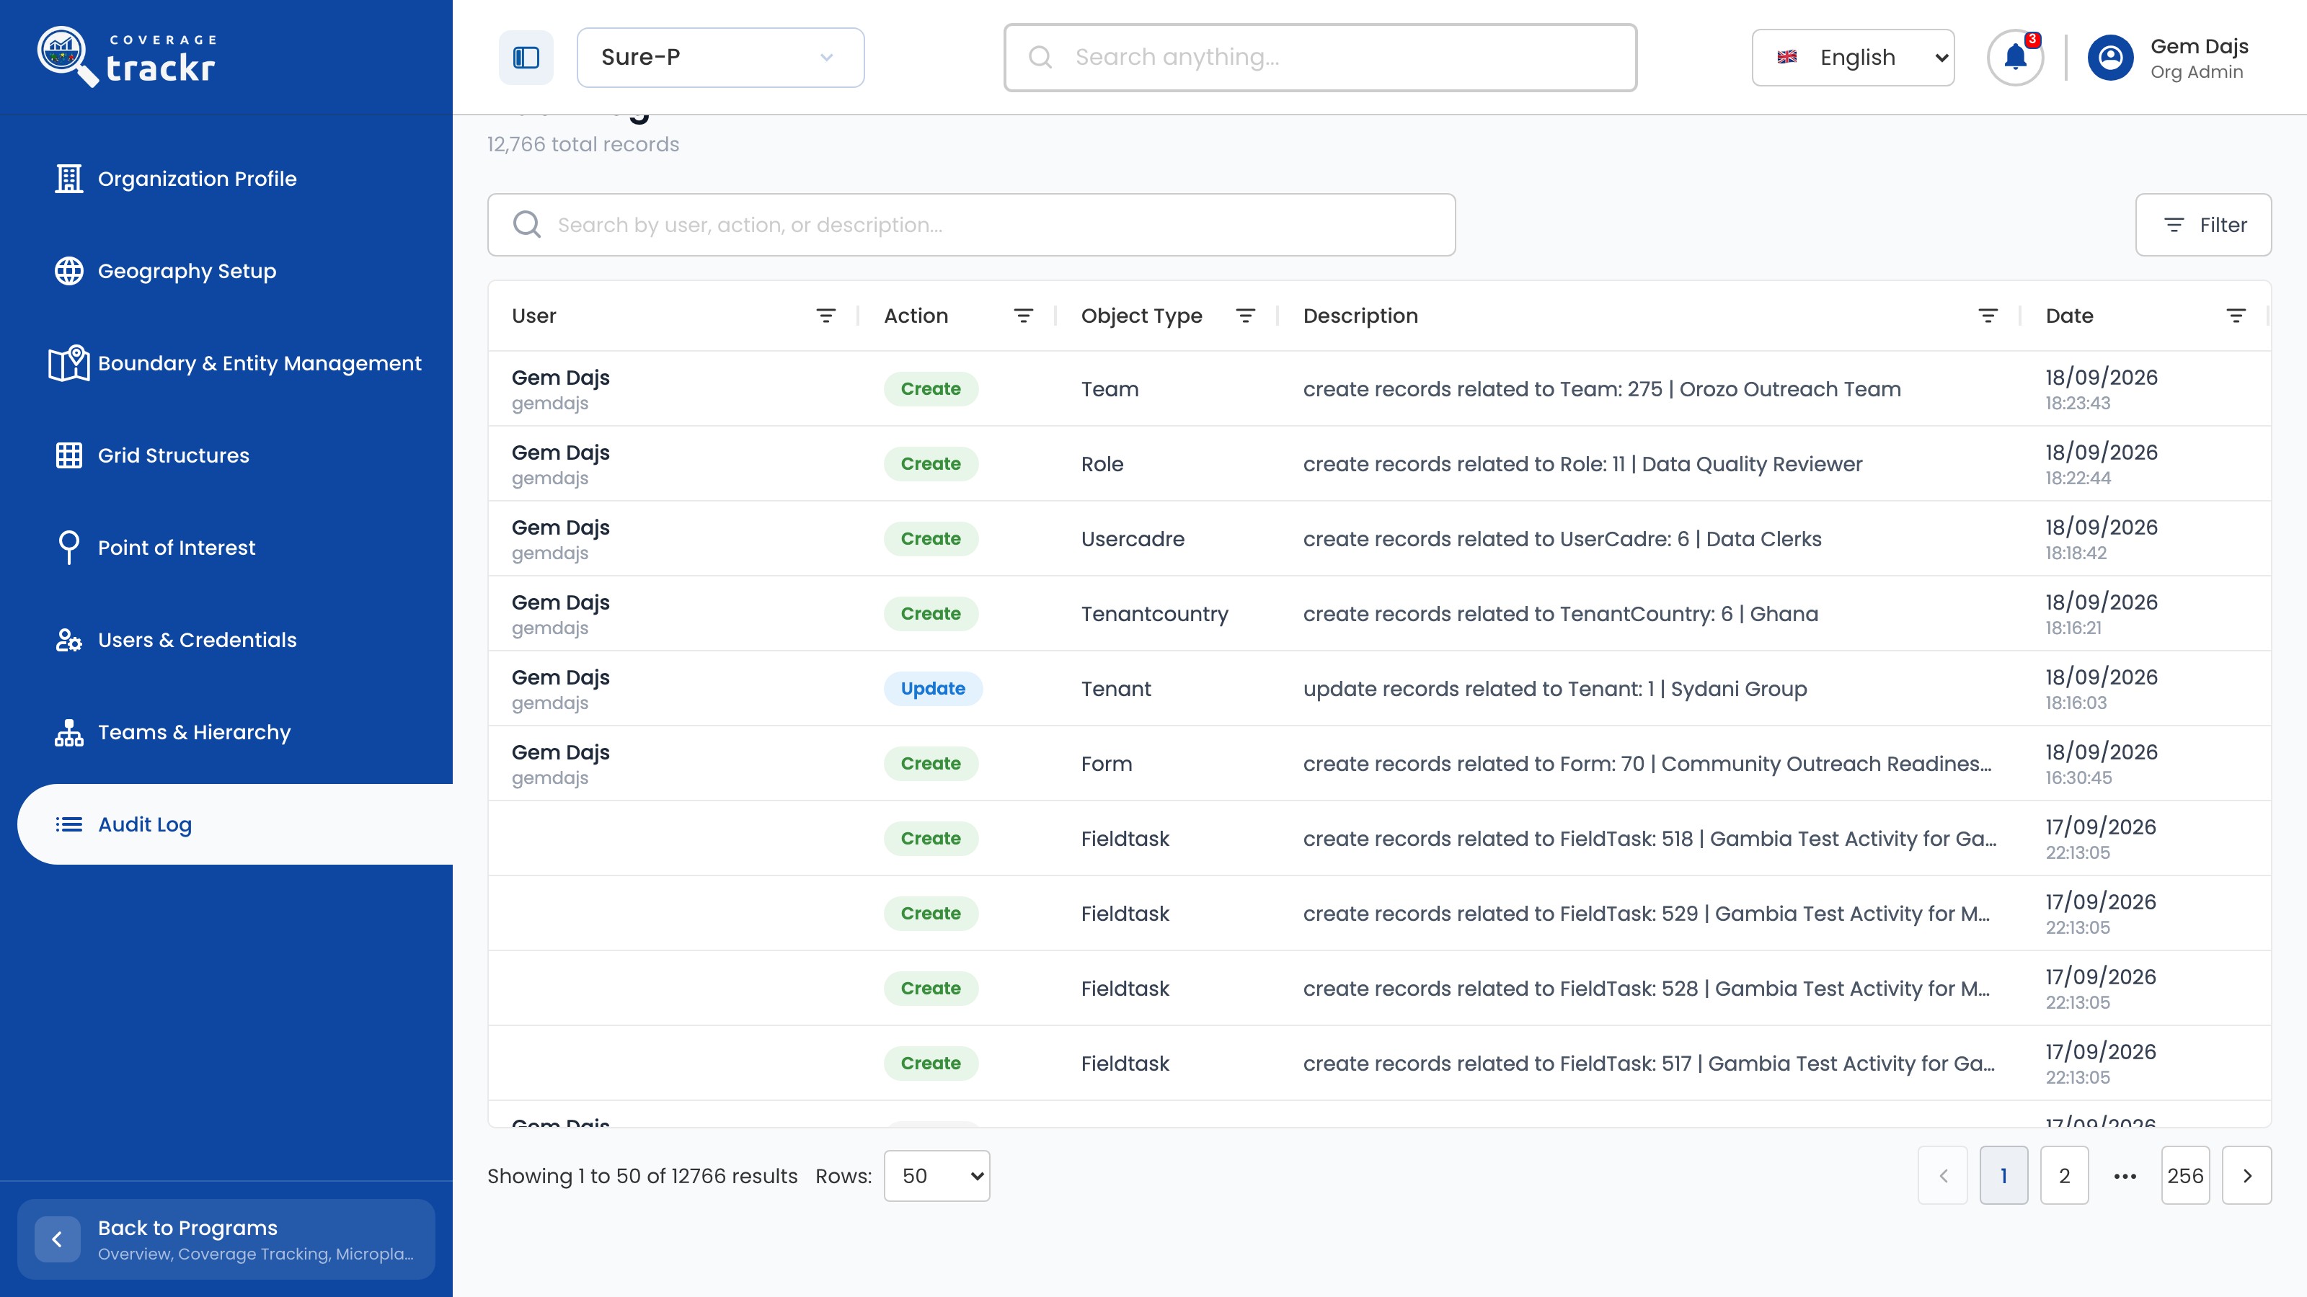Click the Form 70 description
Image resolution: width=2307 pixels, height=1297 pixels.
(1647, 764)
